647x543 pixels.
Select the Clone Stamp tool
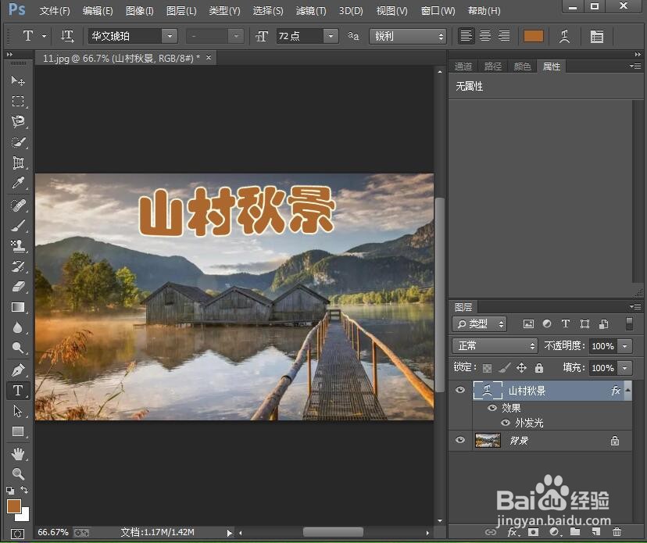(x=18, y=246)
